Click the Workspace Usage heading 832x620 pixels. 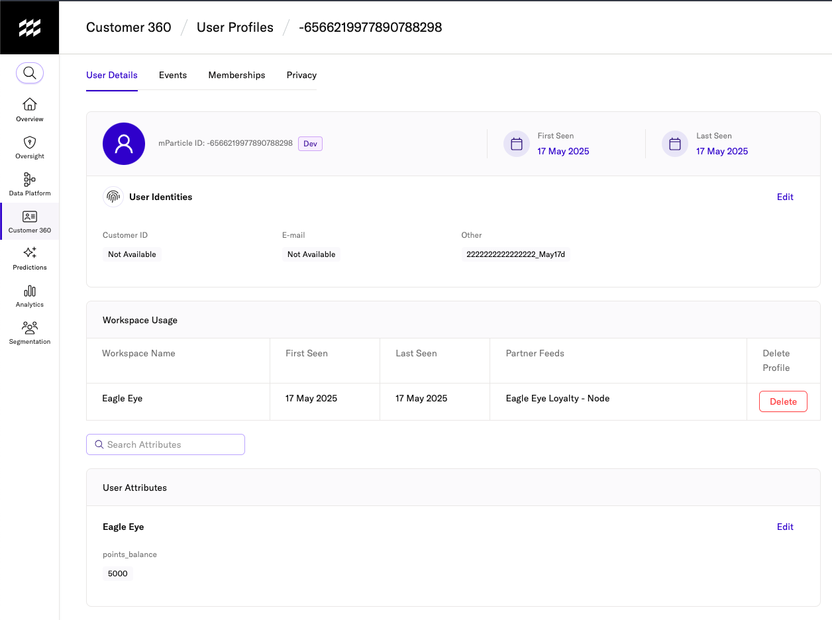140,320
